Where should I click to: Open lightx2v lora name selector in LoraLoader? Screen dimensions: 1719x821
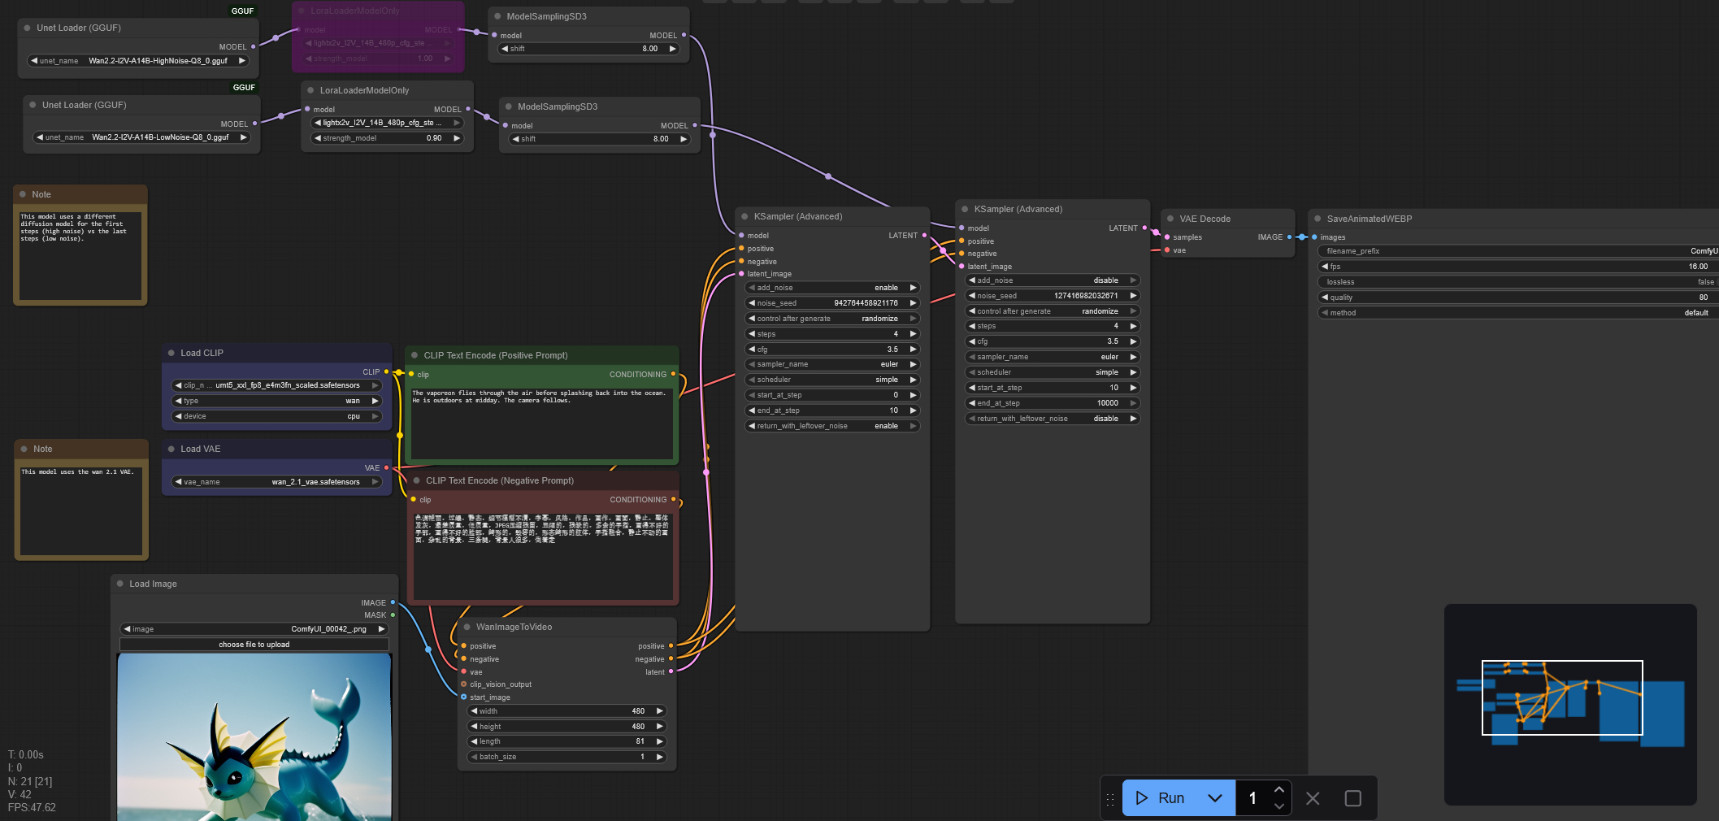tap(388, 123)
